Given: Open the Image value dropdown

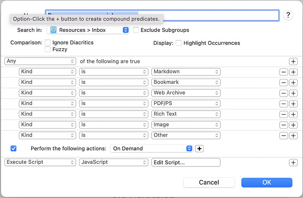Looking at the screenshot, I should click(x=186, y=125).
